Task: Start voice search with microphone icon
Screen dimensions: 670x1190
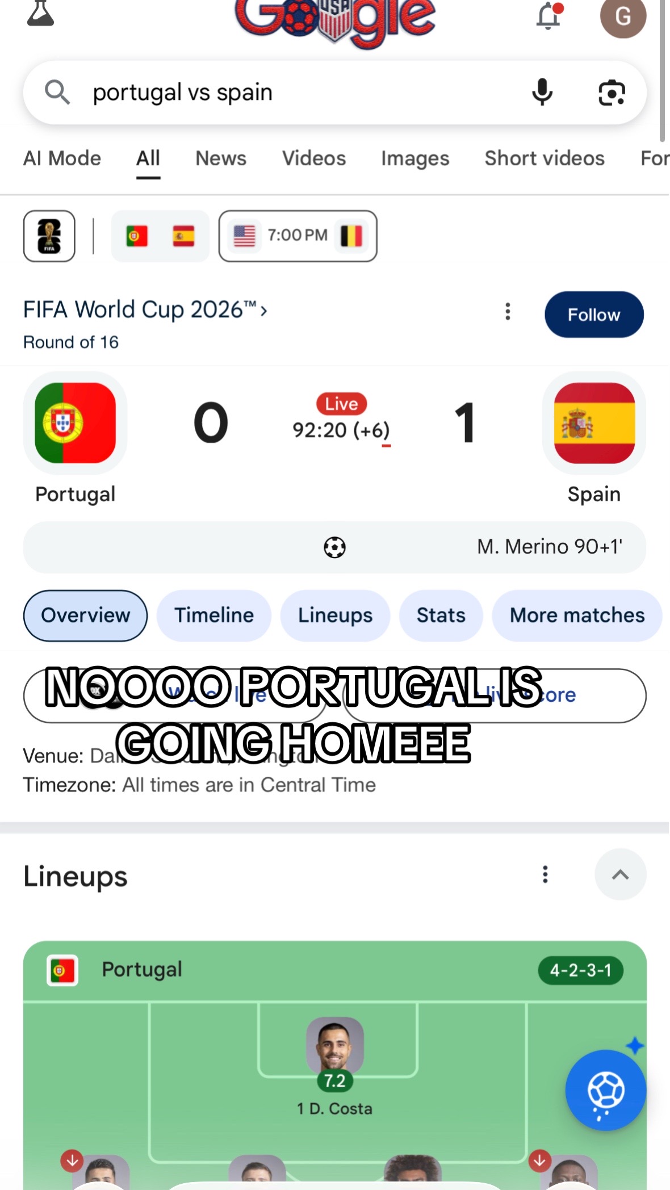Action: coord(542,92)
